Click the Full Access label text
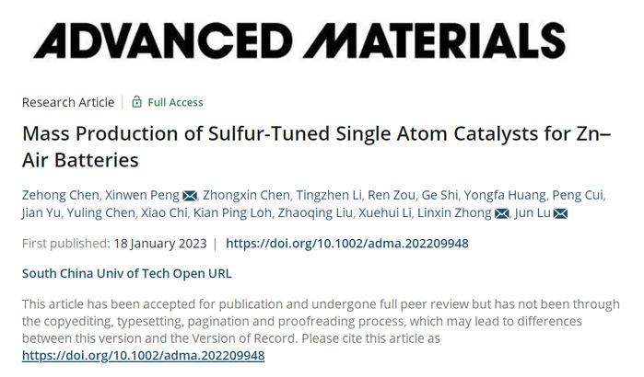Image resolution: width=644 pixels, height=377 pixels. [x=175, y=102]
